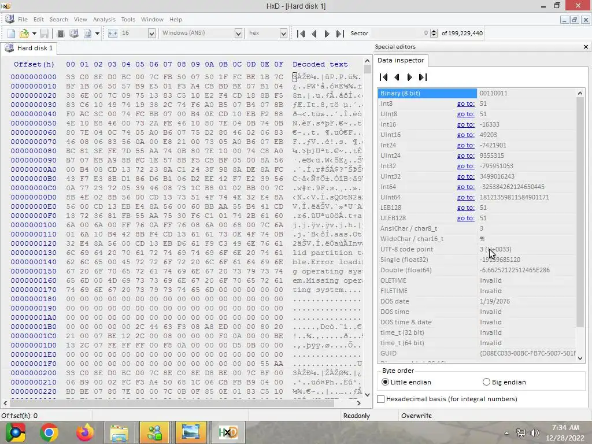Click the DOS date value 1/19/2076

pos(495,301)
